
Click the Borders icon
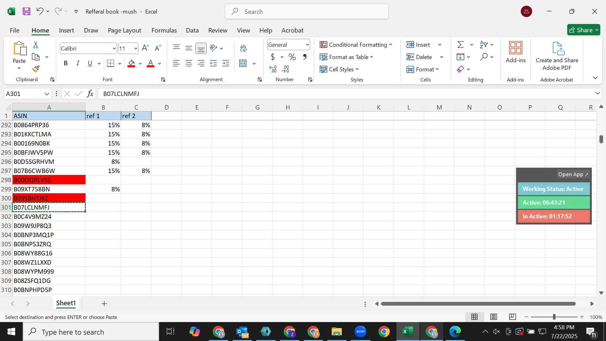110,63
